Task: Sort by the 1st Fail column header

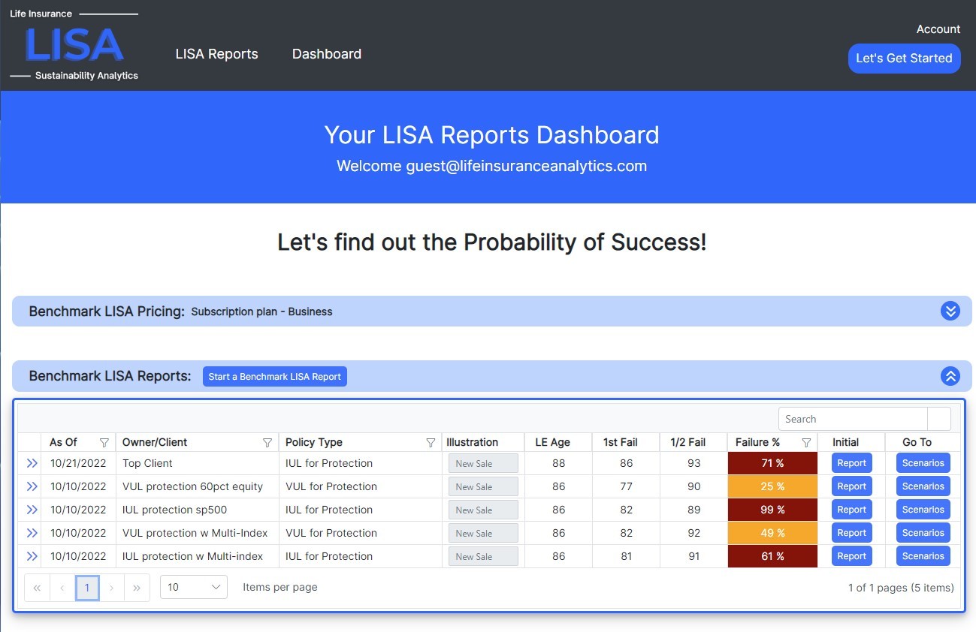Action: coord(626,442)
